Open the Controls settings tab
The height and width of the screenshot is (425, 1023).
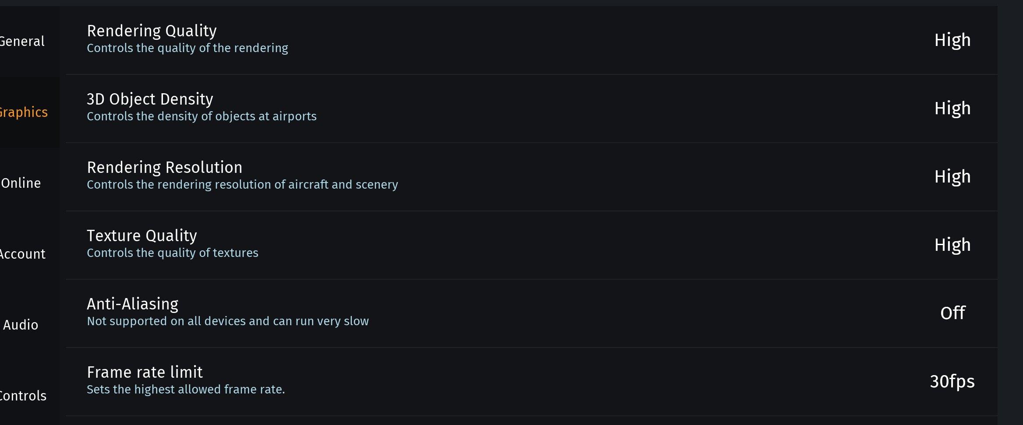(23, 396)
